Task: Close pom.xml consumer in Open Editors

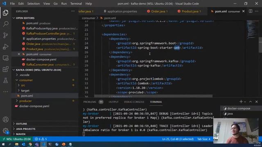Action: pos(19,54)
